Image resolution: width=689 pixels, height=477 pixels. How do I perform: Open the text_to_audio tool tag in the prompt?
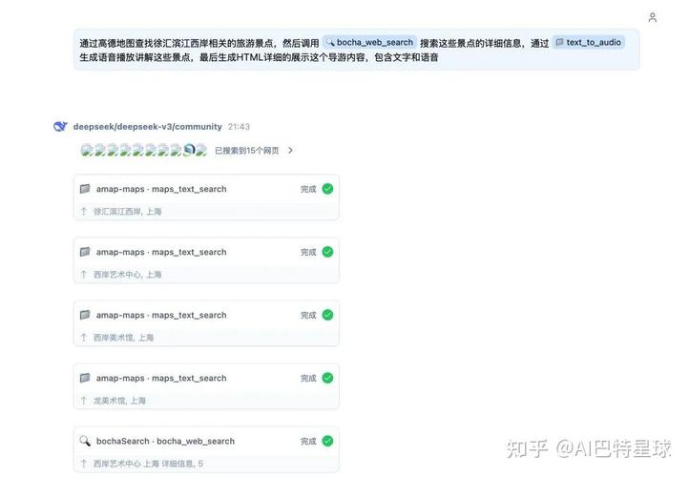point(589,42)
